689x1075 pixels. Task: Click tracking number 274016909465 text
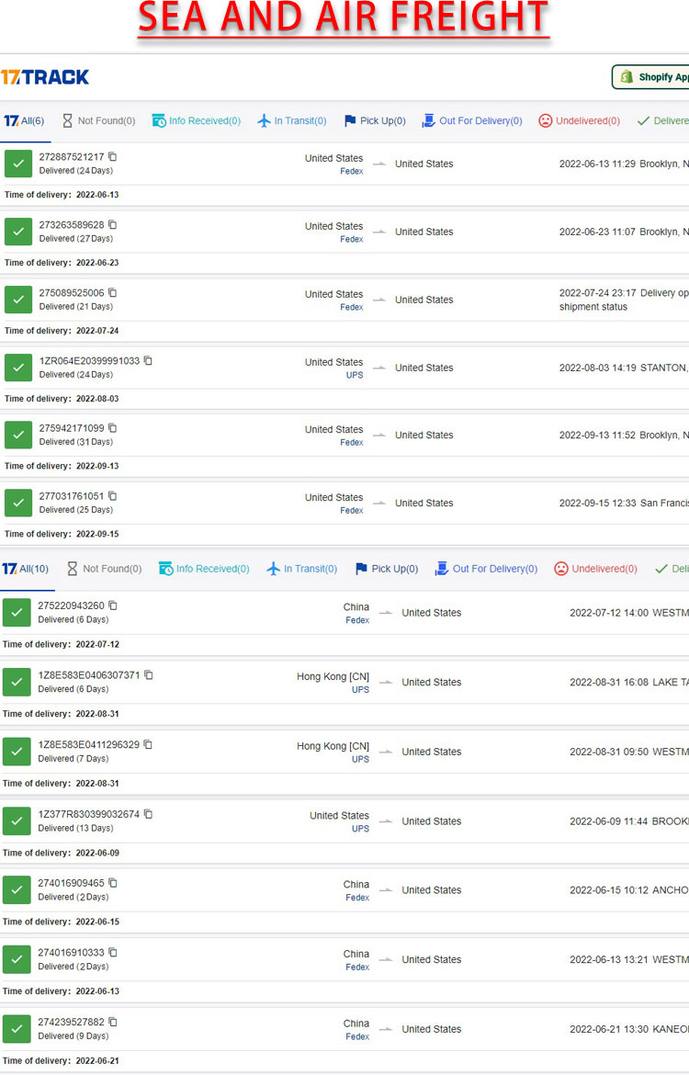point(72,883)
